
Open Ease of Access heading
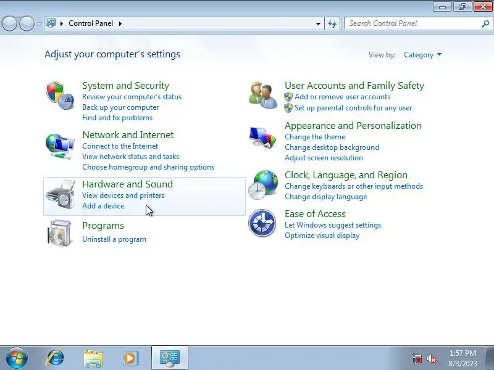pos(315,214)
